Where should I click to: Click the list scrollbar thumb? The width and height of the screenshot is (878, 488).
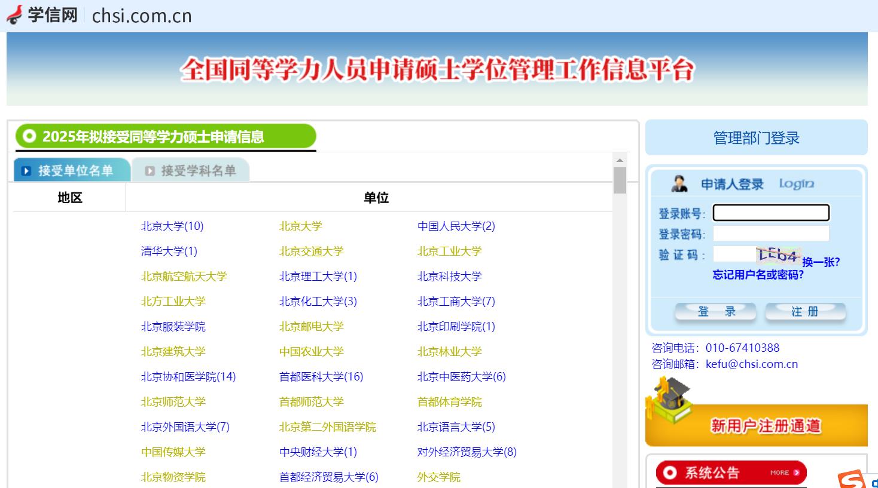(620, 180)
